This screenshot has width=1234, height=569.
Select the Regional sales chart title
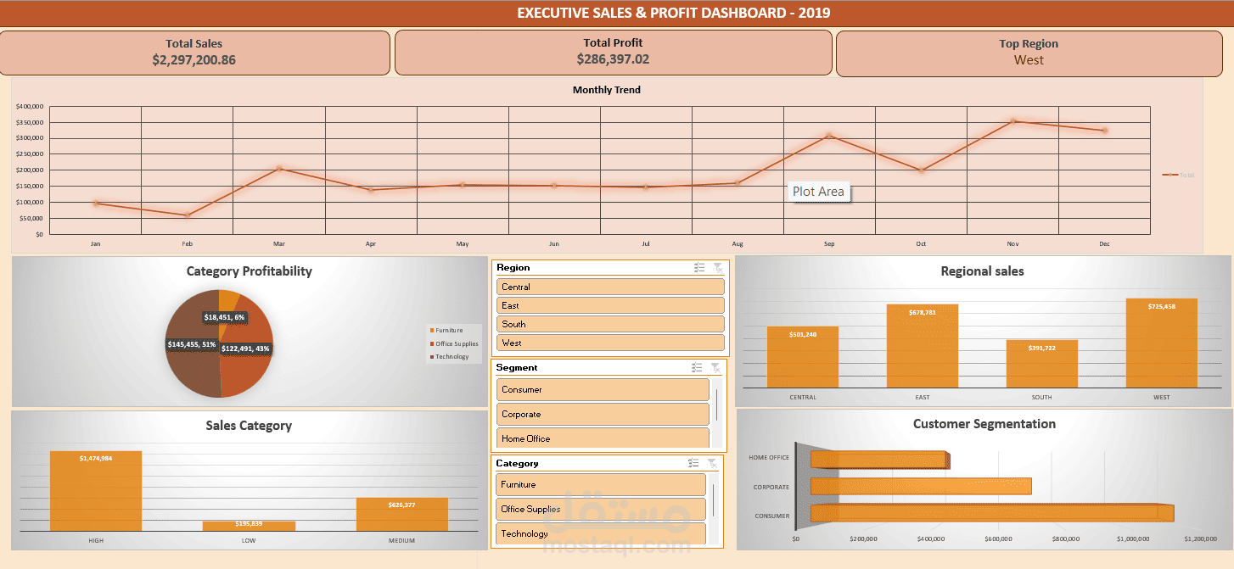pyautogui.click(x=982, y=271)
